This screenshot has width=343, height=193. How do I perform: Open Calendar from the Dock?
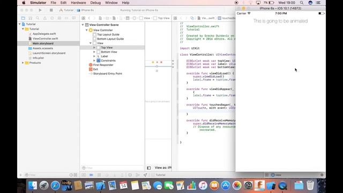click(x=123, y=185)
